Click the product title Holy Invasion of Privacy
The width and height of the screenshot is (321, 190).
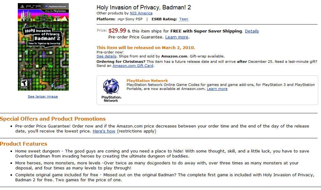143,7
